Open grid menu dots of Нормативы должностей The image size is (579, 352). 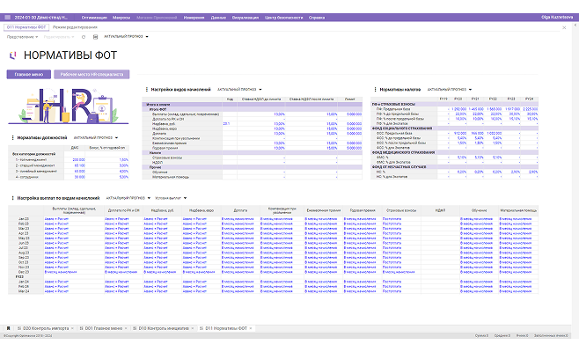point(13,138)
